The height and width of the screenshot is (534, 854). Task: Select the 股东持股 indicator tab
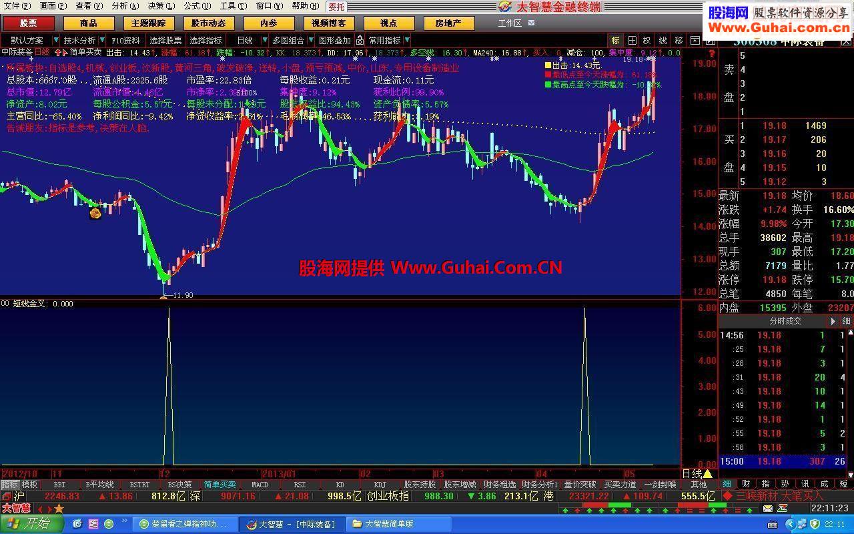click(420, 485)
